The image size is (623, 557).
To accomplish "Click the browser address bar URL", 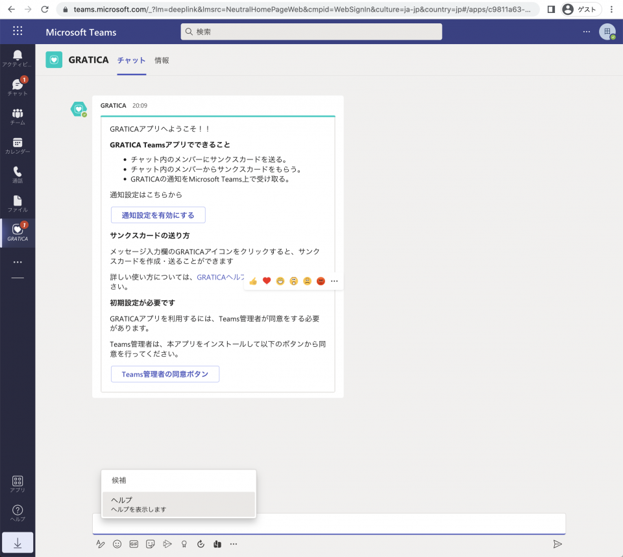I will tap(302, 10).
